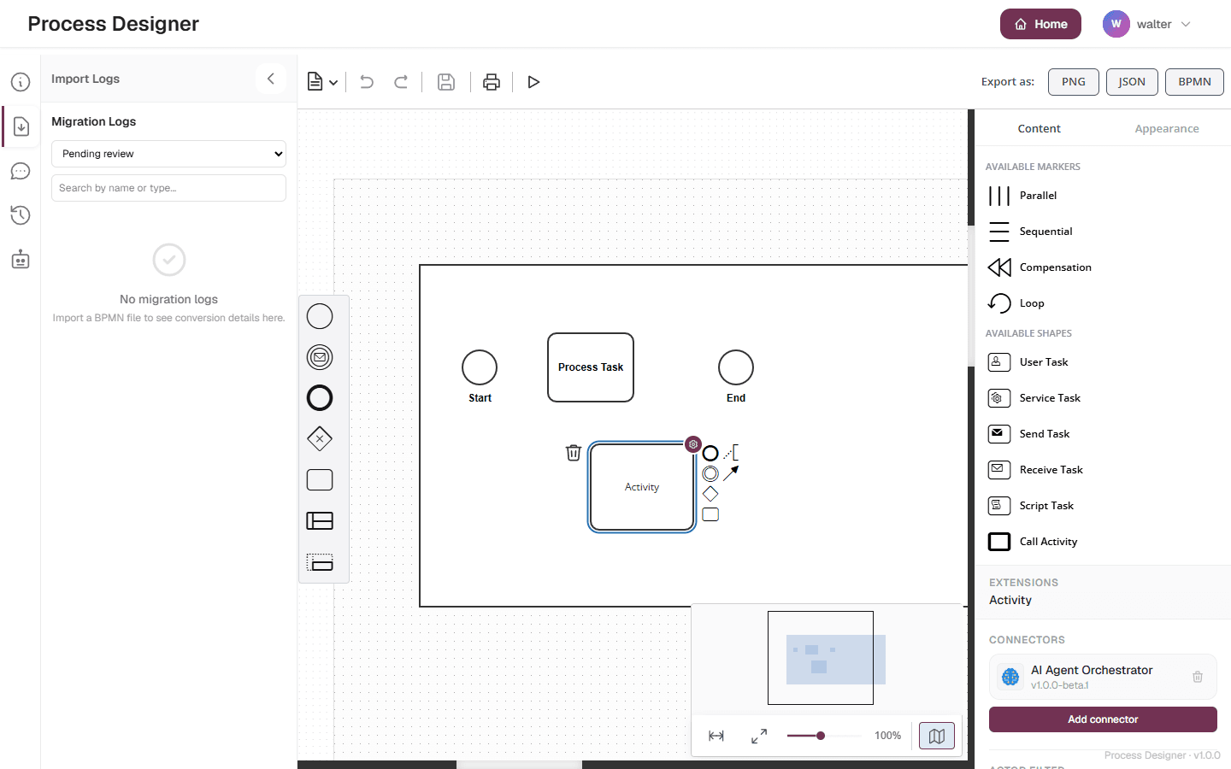
Task: Redo the last action
Action: (x=401, y=82)
